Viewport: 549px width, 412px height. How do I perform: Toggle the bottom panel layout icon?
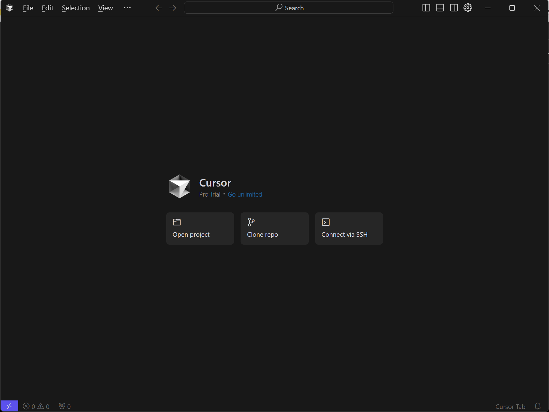[440, 8]
